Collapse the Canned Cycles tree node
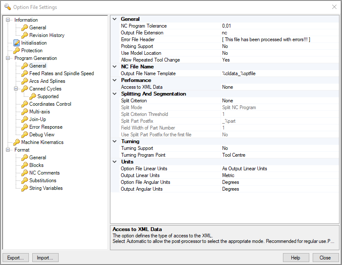This screenshot has width=342, height=265. click(x=17, y=89)
